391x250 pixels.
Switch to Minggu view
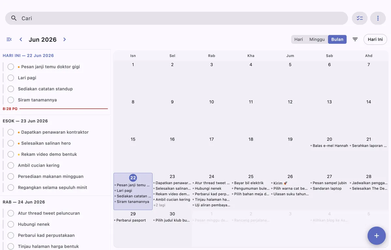tap(317, 39)
